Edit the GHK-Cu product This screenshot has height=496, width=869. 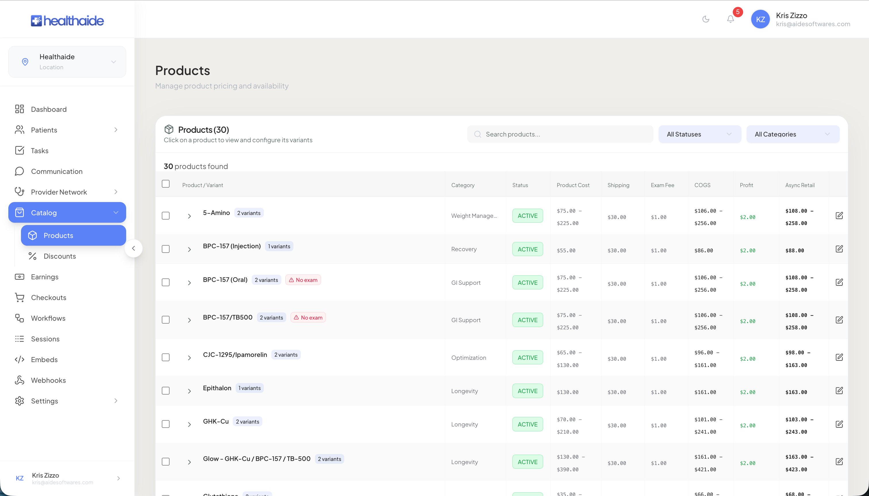click(839, 424)
